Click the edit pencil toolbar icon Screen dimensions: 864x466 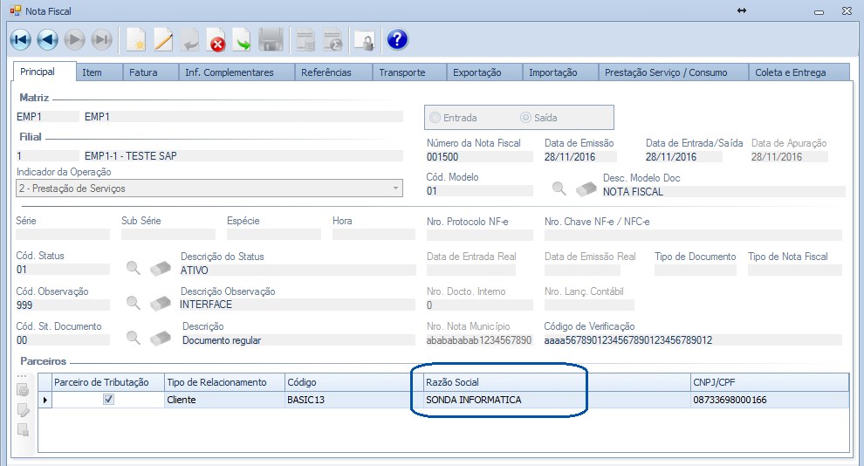[163, 39]
